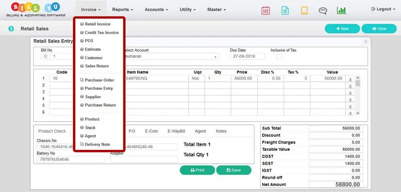Select POS in the Invoice menu

pyautogui.click(x=87, y=40)
